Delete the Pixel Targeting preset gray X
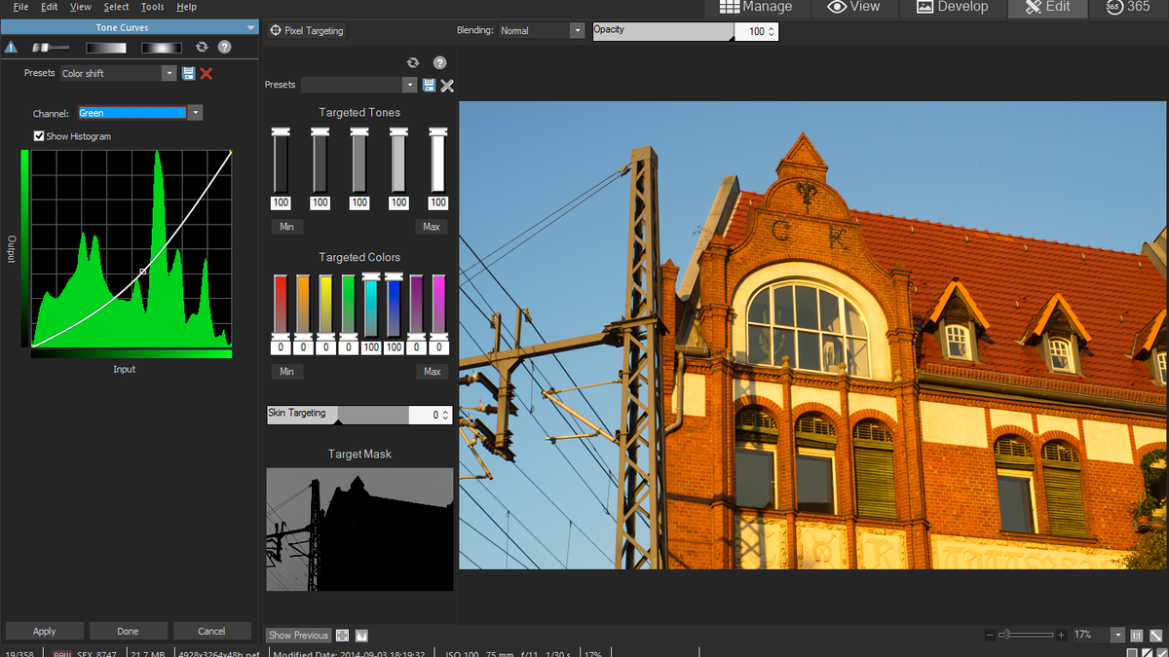The width and height of the screenshot is (1169, 657). point(447,85)
